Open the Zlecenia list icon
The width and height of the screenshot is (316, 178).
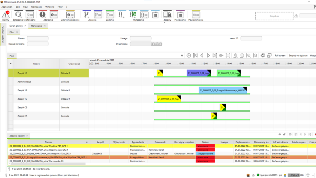click(98, 15)
